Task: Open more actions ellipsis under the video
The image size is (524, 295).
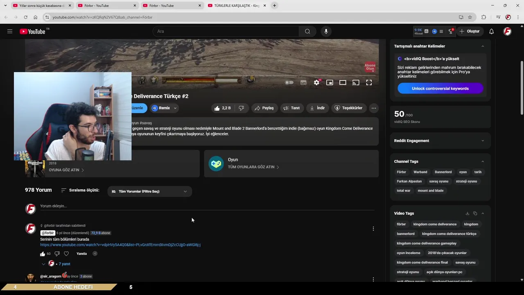Action: pyautogui.click(x=374, y=108)
